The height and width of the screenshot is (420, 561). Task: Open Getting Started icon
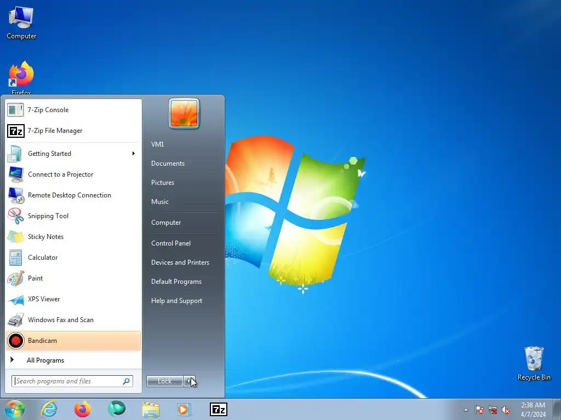coord(15,154)
